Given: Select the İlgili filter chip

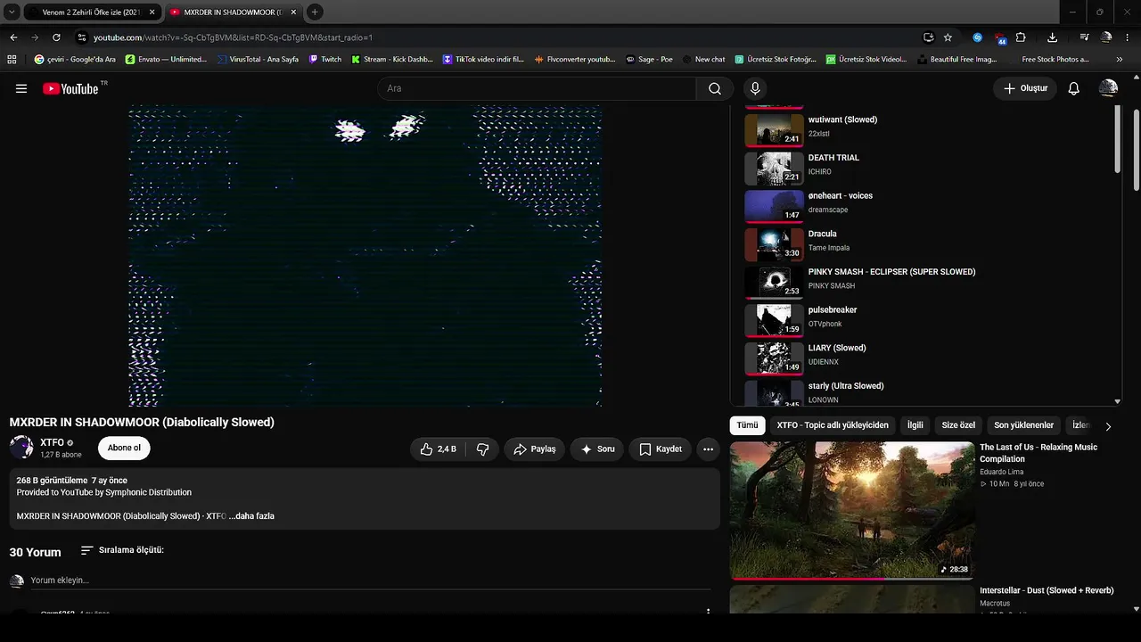Looking at the screenshot, I should pos(915,425).
